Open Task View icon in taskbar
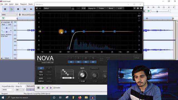The width and height of the screenshot is (178, 100). 60,97
